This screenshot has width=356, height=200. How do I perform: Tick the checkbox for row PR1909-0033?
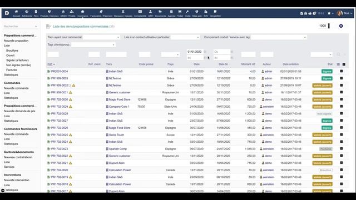(x=341, y=78)
